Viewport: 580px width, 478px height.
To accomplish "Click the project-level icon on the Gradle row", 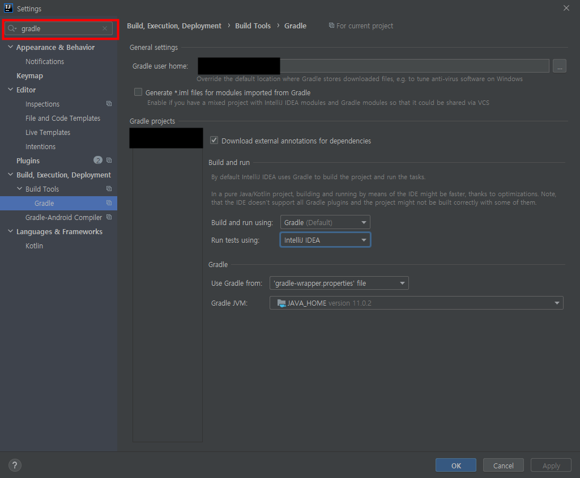I will [109, 203].
